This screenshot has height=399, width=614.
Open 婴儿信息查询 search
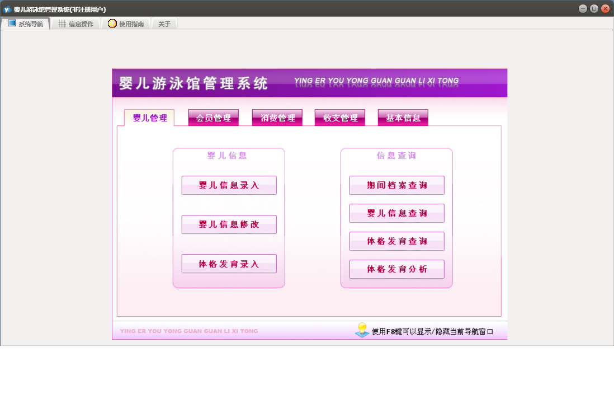[x=396, y=213]
